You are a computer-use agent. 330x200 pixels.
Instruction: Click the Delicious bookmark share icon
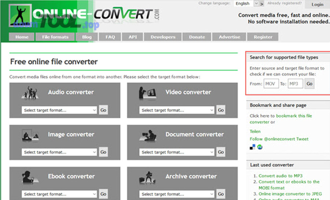(x=252, y=147)
